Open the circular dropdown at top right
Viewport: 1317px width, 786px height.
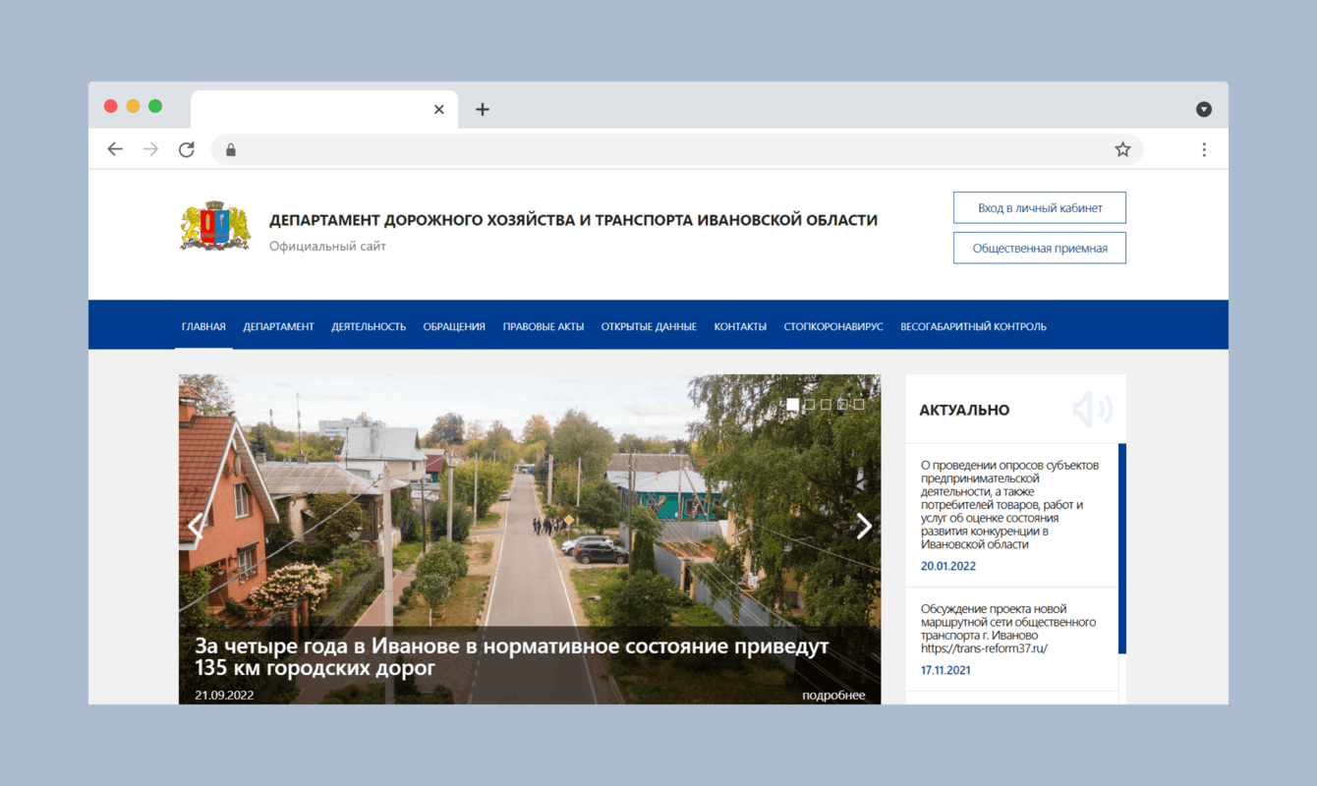click(1204, 109)
